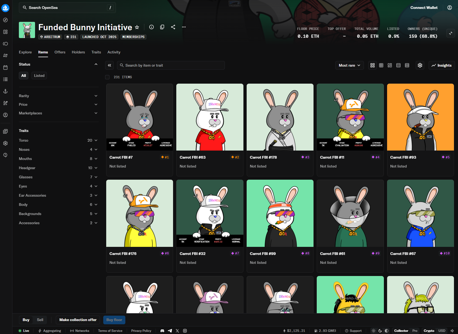Switch to large grid view
Image resolution: width=458 pixels, height=334 pixels.
pos(373,65)
